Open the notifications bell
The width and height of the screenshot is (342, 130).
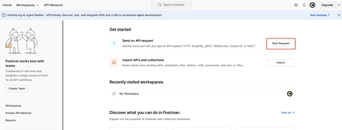click(x=304, y=5)
